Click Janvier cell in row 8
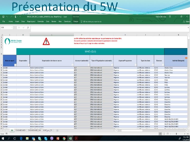The image size is (190, 142). 10,68
